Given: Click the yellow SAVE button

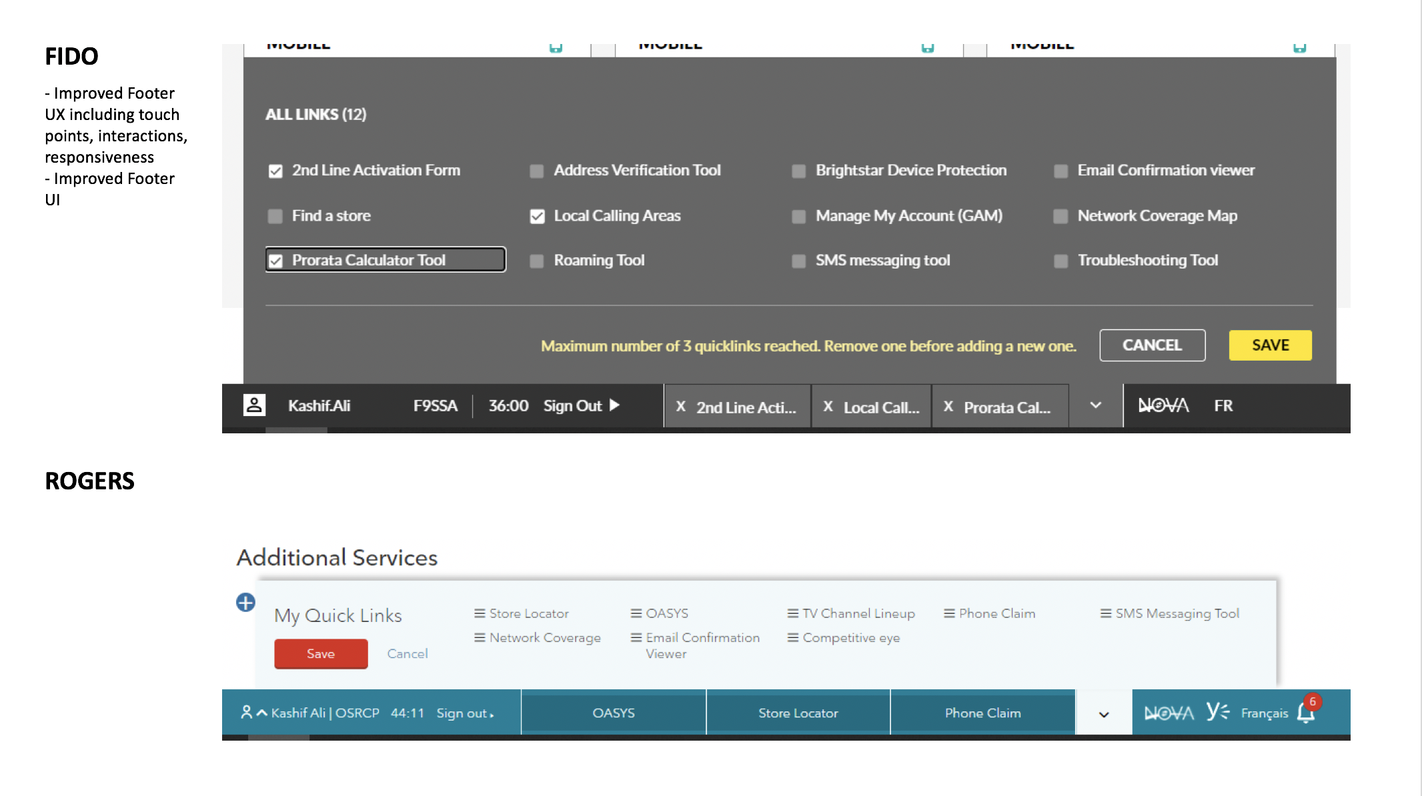Looking at the screenshot, I should 1271,345.
